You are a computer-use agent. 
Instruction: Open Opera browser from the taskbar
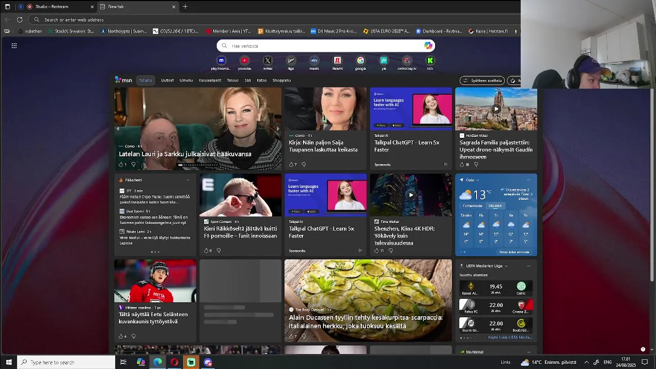(174, 362)
